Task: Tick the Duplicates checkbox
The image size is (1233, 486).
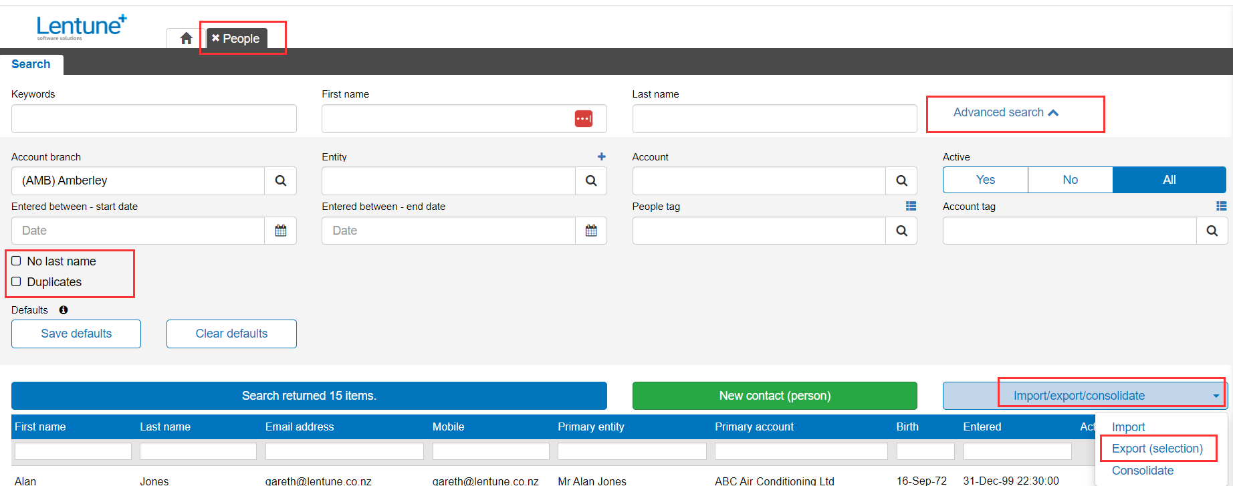Action: pyautogui.click(x=16, y=281)
